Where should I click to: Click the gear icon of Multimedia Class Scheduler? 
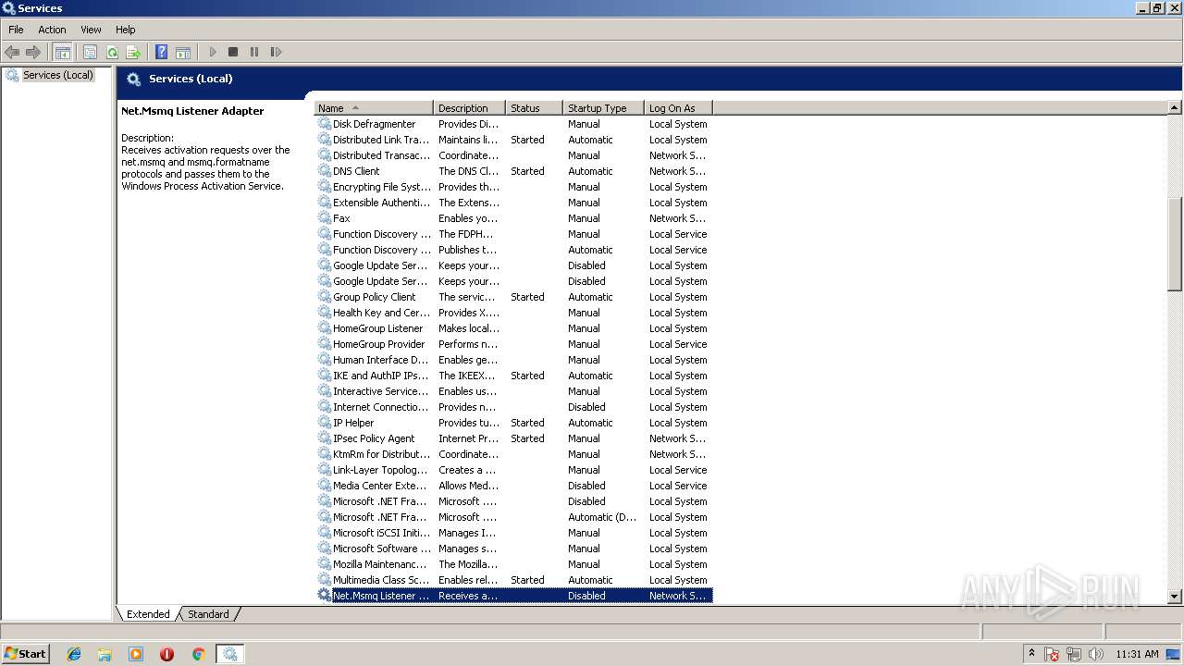click(325, 580)
